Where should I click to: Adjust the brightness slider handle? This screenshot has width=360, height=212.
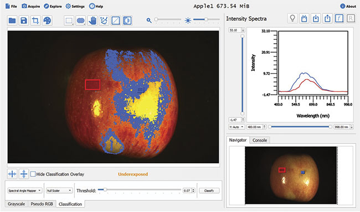point(206,19)
